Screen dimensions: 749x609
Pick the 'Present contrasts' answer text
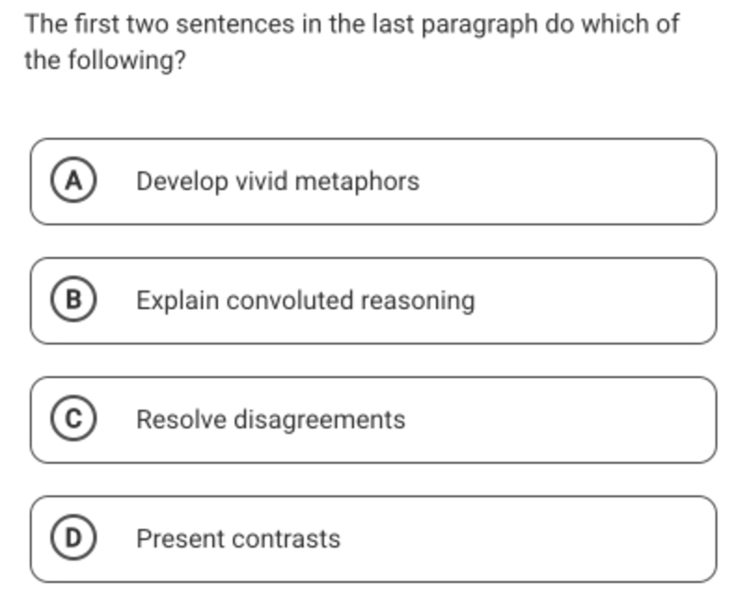238,539
